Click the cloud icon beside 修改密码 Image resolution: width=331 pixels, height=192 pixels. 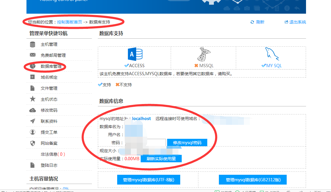[x=32, y=110]
